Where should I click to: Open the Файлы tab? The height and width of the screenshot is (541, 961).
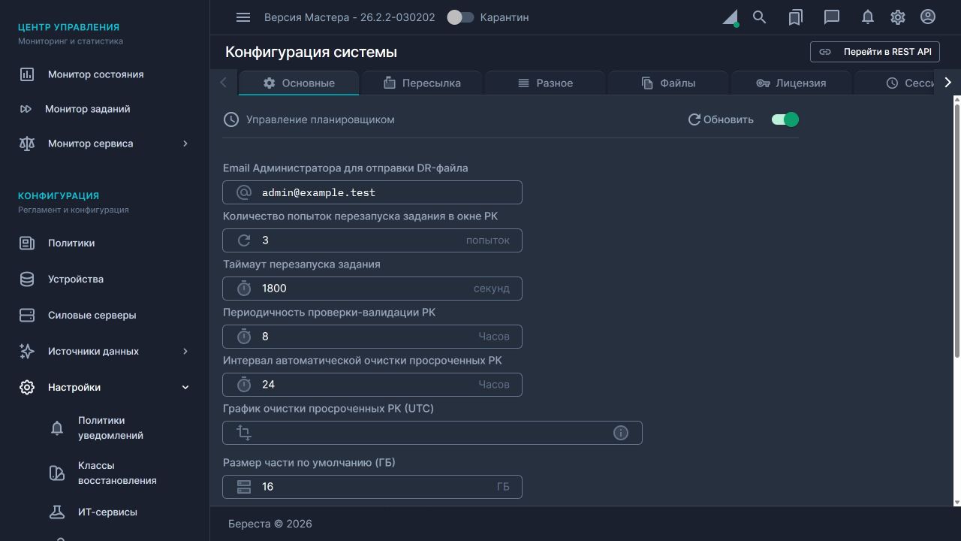pyautogui.click(x=668, y=83)
